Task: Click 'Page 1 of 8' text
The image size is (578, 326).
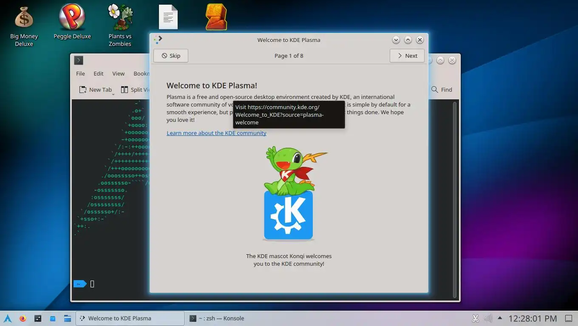Action: point(289,56)
